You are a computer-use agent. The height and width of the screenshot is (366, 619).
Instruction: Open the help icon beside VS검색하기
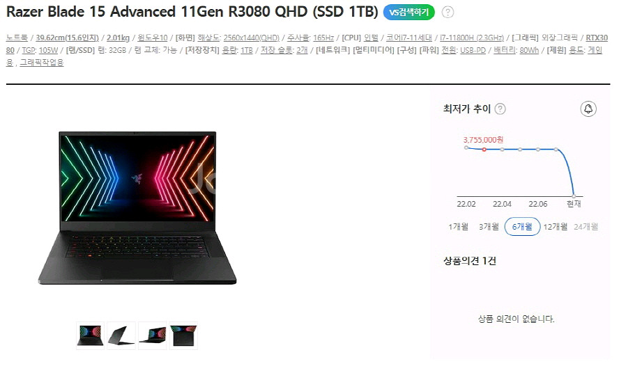click(448, 13)
